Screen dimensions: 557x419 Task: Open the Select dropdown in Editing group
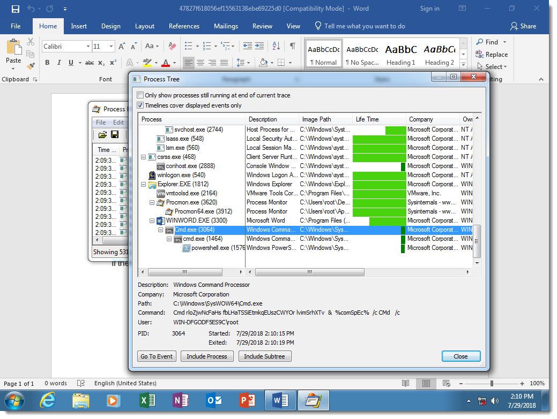492,67
